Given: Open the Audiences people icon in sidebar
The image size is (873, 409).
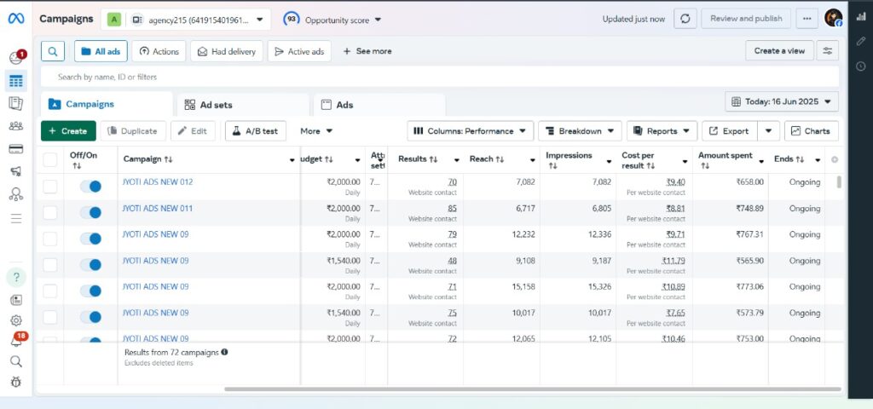Looking at the screenshot, I should pyautogui.click(x=16, y=126).
